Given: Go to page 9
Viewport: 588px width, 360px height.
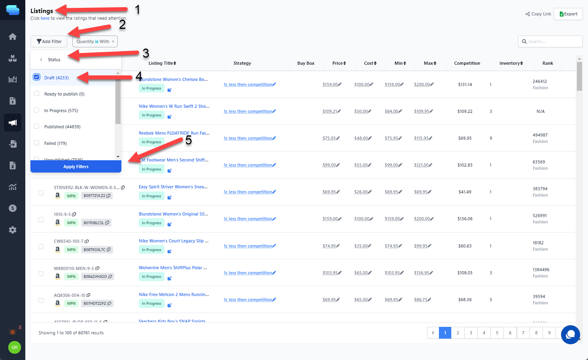Looking at the screenshot, I should point(549,333).
